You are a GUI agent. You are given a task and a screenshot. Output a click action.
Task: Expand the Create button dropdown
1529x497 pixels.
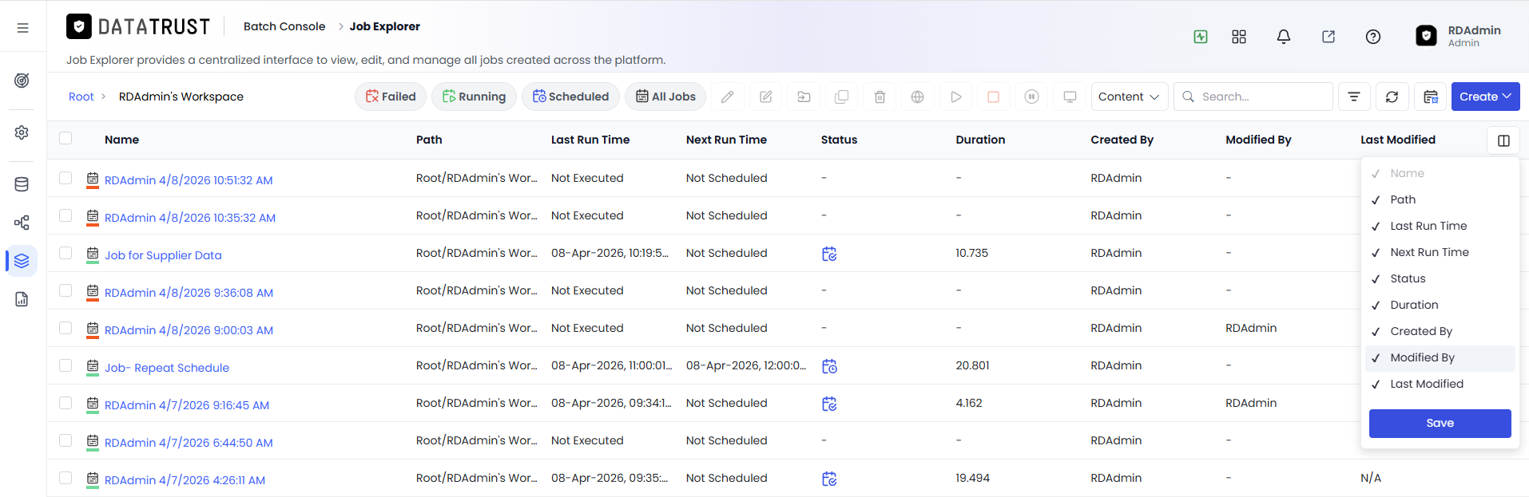[1485, 97]
